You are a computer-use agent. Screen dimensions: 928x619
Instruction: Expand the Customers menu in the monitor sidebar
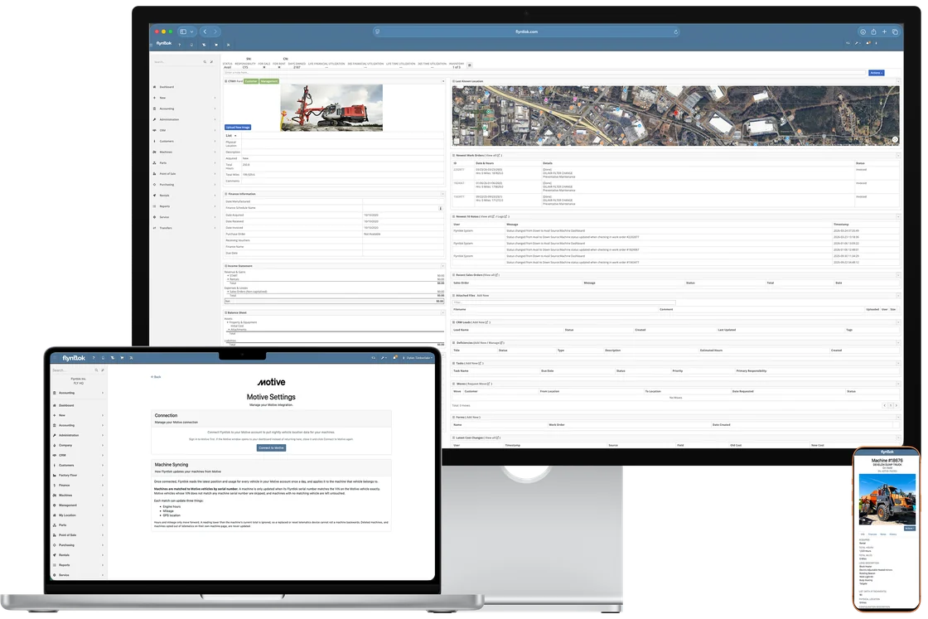pos(185,142)
